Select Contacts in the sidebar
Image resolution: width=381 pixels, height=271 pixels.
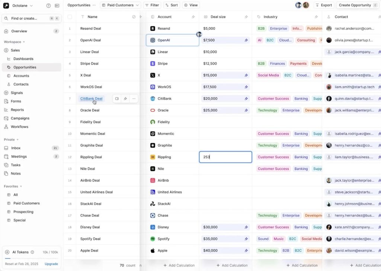tap(31, 85)
